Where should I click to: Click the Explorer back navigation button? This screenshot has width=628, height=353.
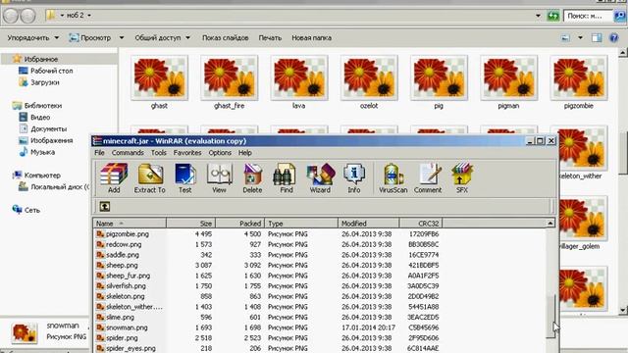coord(11,16)
